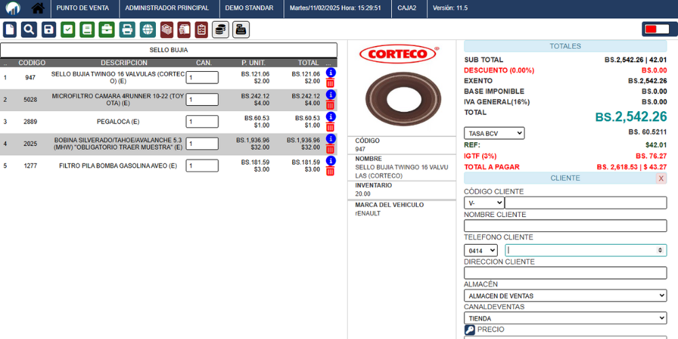
Task: Click the BS.1,936.96 total for BOBINA
Action: 303,140
